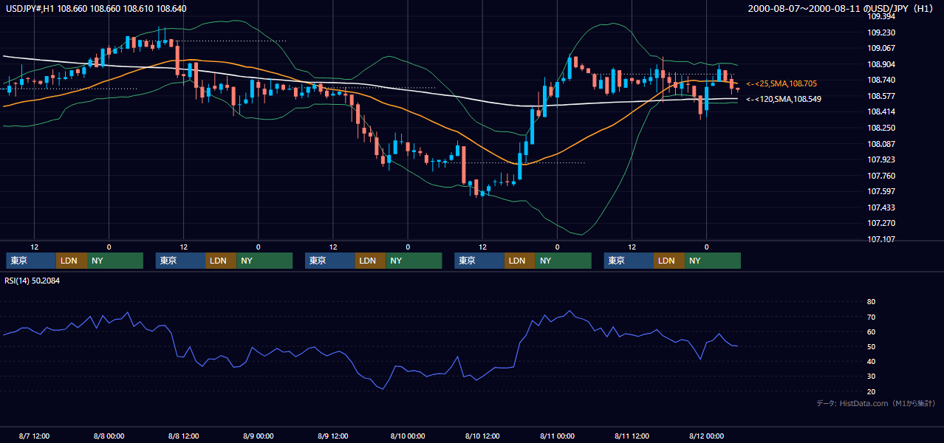Click price axis label 107.107
Screen dimensions: 944x443
coord(880,239)
